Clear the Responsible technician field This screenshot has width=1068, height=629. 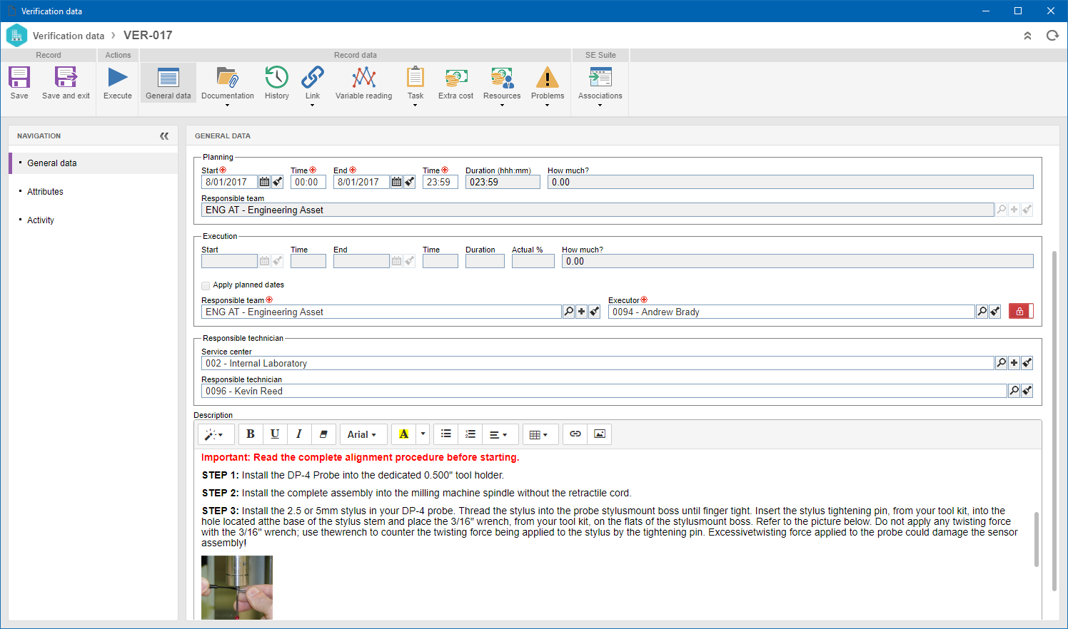1027,391
